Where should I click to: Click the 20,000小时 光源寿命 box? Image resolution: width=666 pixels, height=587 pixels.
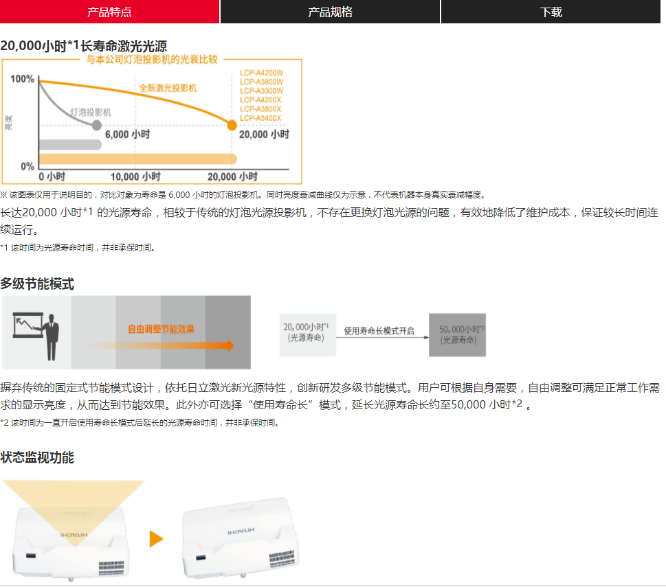tap(307, 334)
